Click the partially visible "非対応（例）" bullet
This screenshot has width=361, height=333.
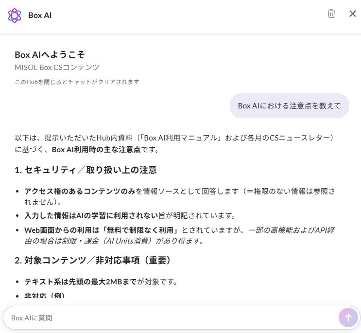point(45,296)
